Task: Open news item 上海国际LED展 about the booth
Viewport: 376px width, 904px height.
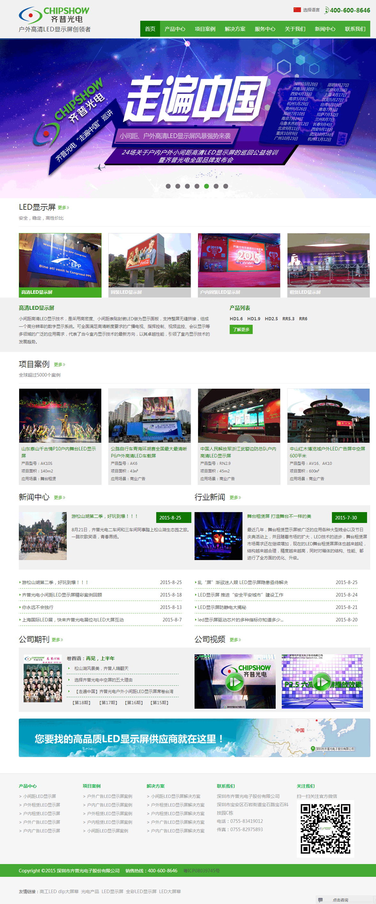Action: click(73, 620)
